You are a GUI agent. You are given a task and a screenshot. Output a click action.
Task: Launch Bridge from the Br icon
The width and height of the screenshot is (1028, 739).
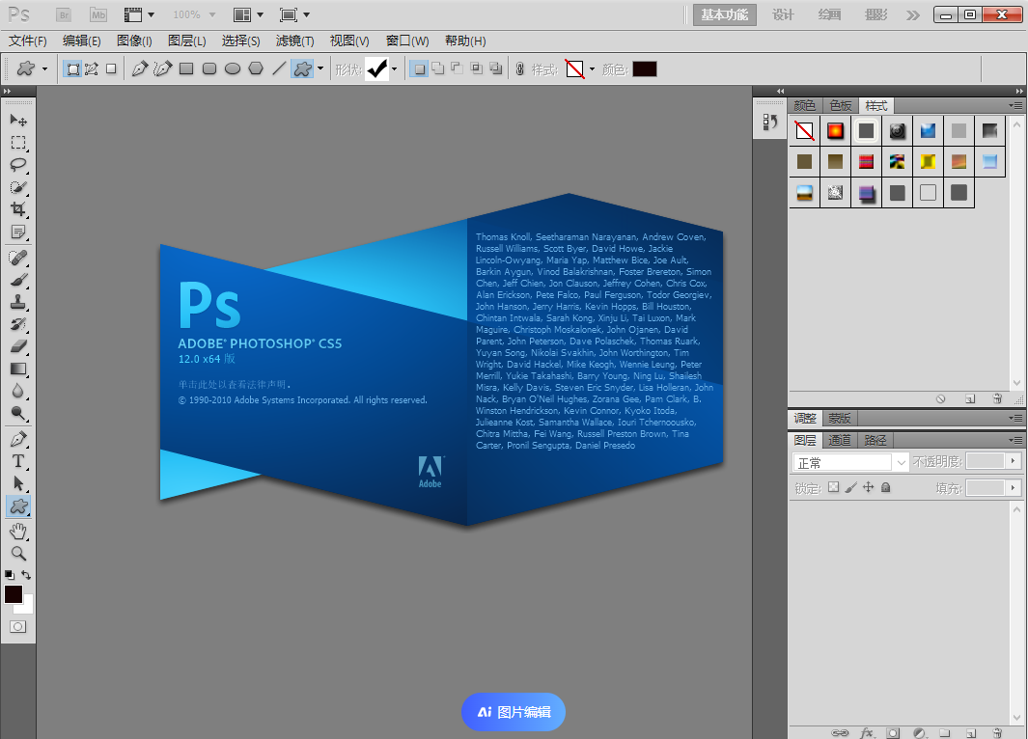tap(64, 14)
